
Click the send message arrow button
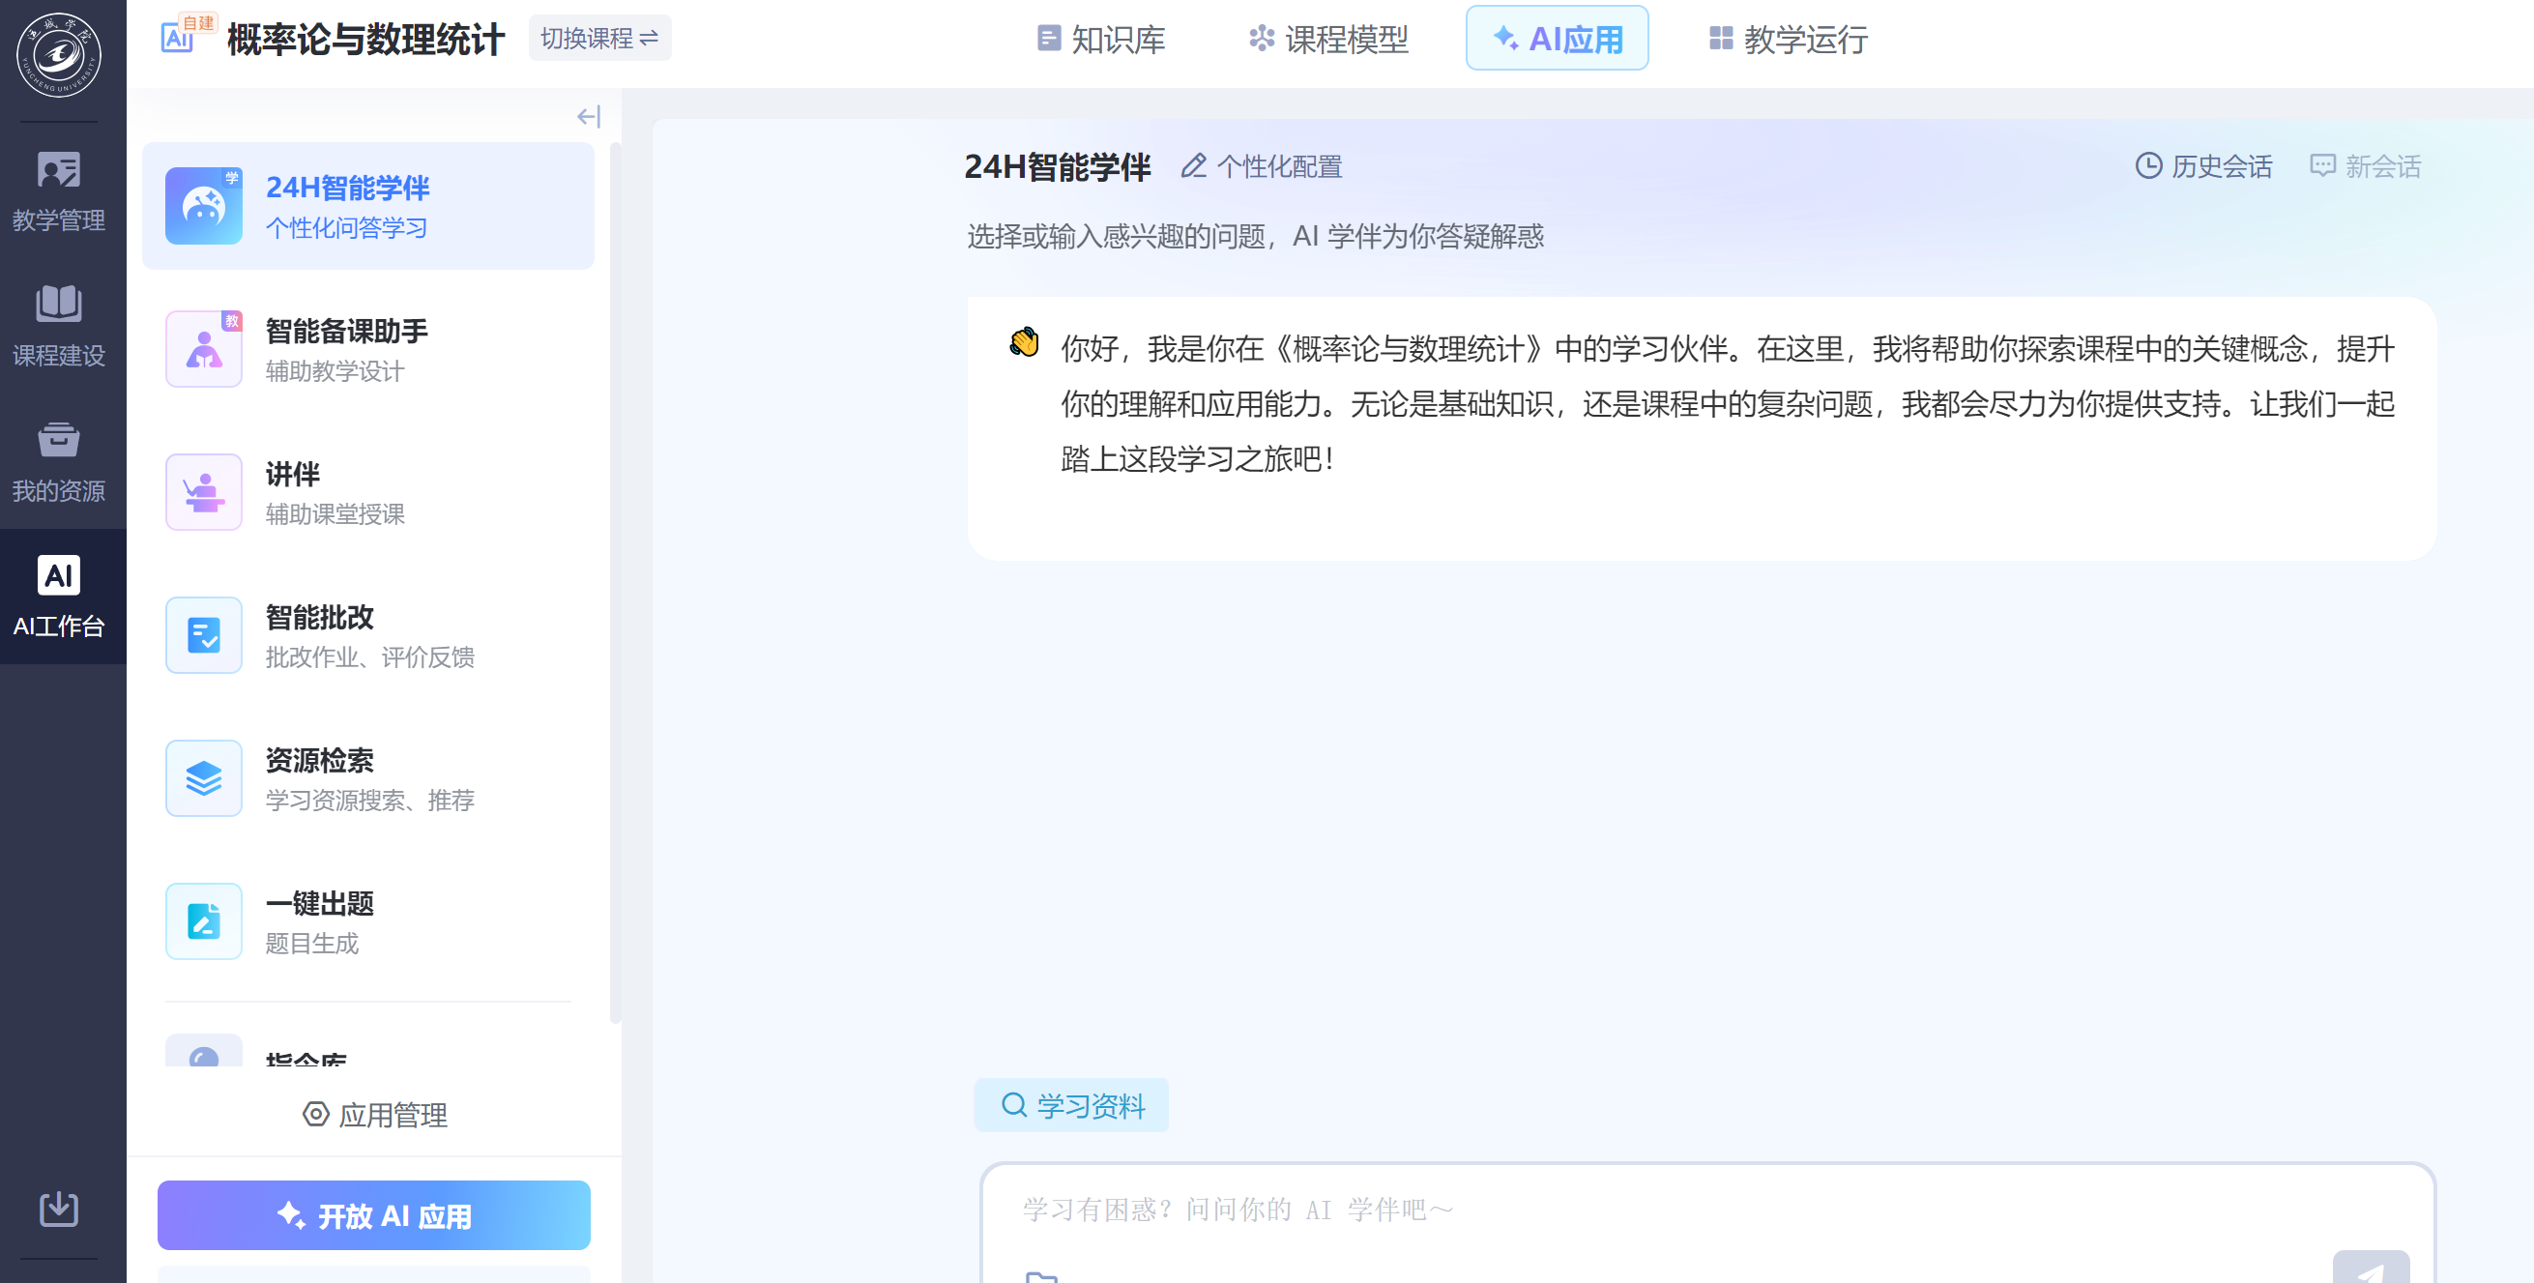click(x=2371, y=1269)
